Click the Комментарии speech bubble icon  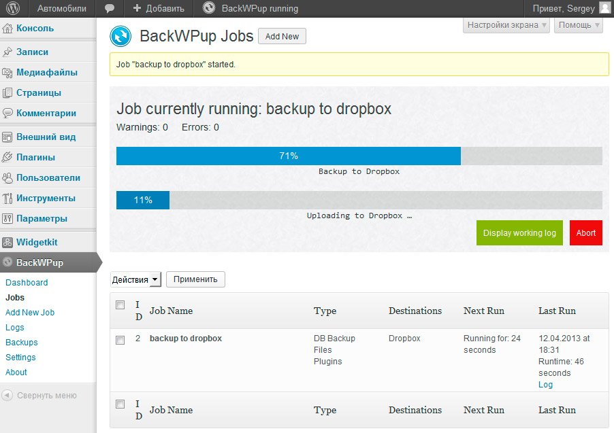7,113
